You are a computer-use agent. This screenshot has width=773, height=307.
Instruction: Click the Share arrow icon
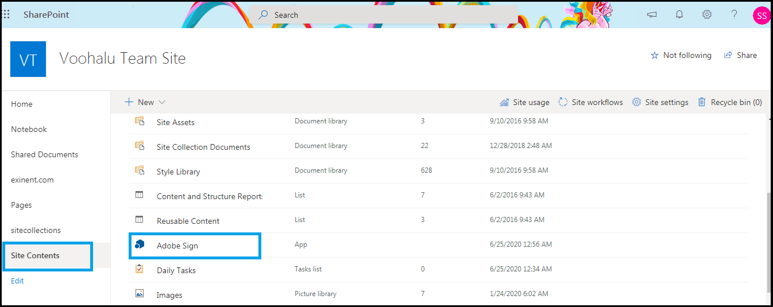click(x=728, y=55)
